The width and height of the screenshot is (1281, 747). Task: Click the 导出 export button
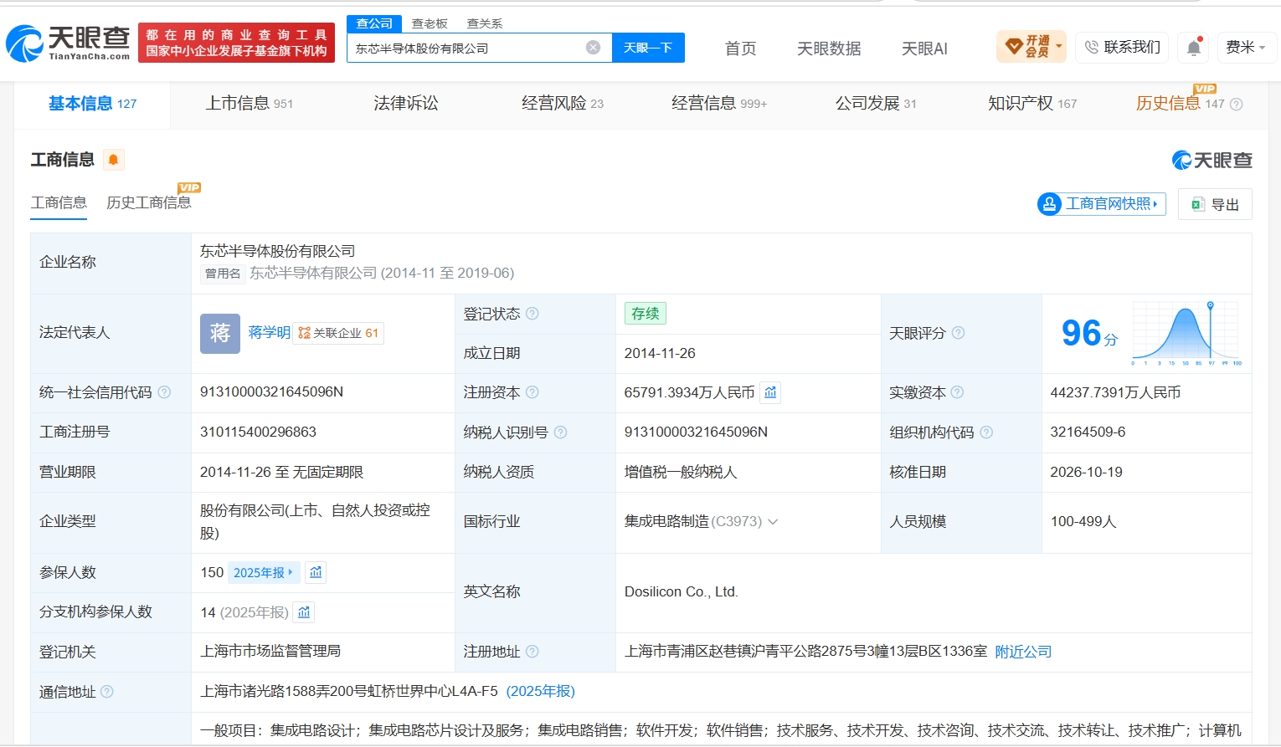[x=1215, y=204]
